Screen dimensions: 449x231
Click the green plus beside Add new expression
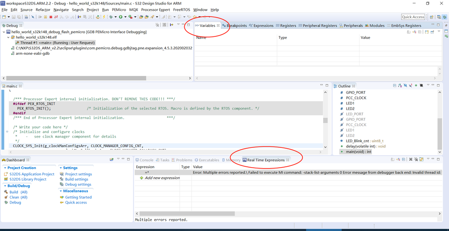tap(142, 178)
